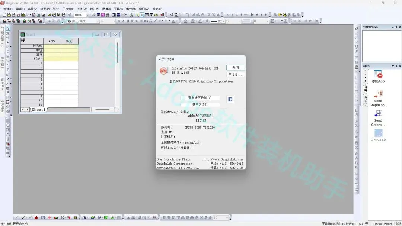The width and height of the screenshot is (402, 226).
Task: Select the Line tool in the left toolbar
Action: click(x=8, y=84)
